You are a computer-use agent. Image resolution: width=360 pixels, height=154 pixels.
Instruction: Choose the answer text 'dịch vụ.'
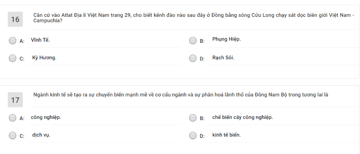(x=41, y=135)
